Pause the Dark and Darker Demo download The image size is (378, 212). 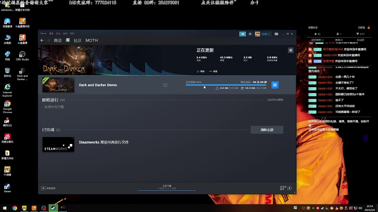[275, 85]
